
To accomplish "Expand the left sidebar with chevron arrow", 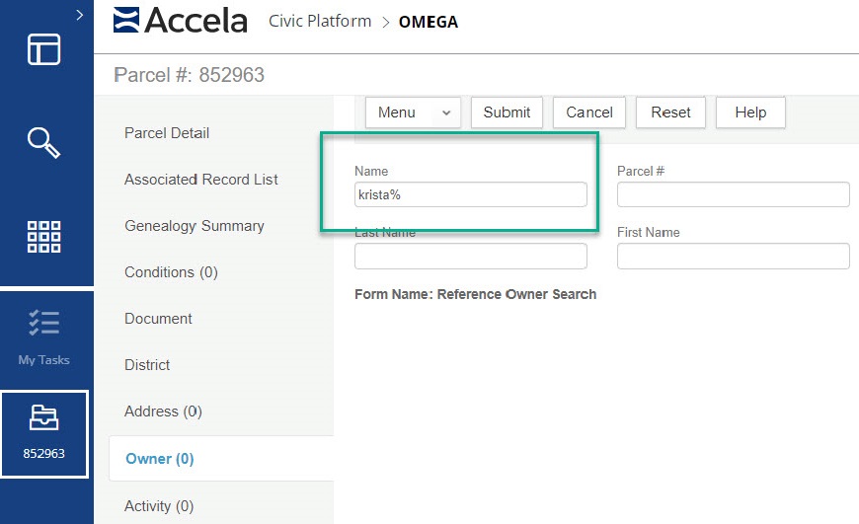I will point(79,15).
